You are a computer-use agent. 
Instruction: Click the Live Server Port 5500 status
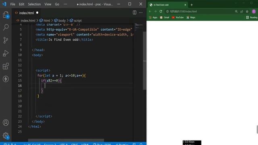pos(102,144)
